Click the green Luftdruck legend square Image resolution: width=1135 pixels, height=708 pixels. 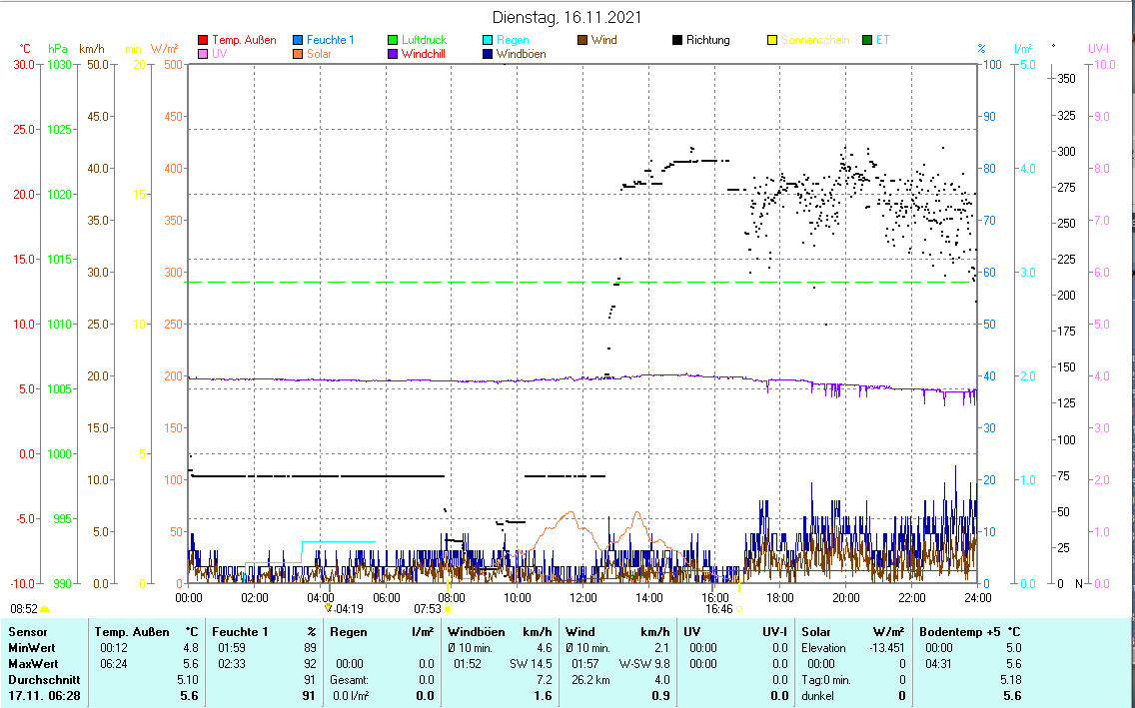[393, 41]
